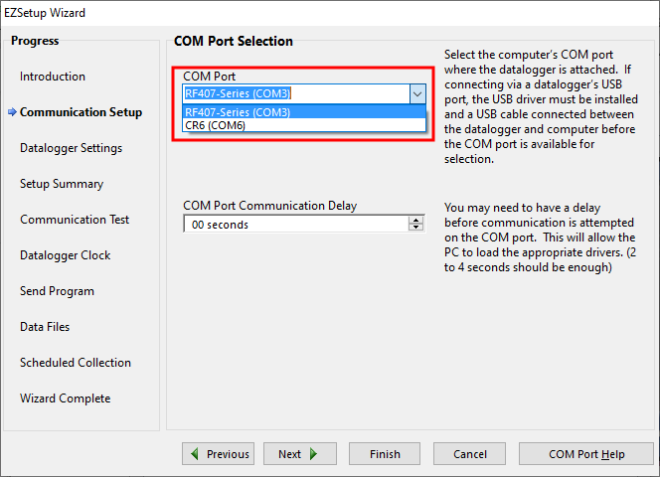Decrease the communication delay with down arrow
Viewport: 660px width, 477px height.
tap(416, 229)
